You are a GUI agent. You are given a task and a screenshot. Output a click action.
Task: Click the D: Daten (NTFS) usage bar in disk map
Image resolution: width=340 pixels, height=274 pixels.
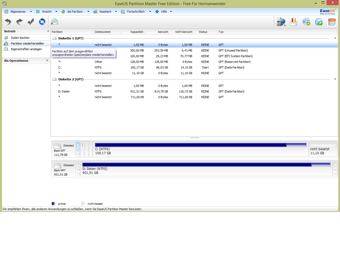click(206, 165)
